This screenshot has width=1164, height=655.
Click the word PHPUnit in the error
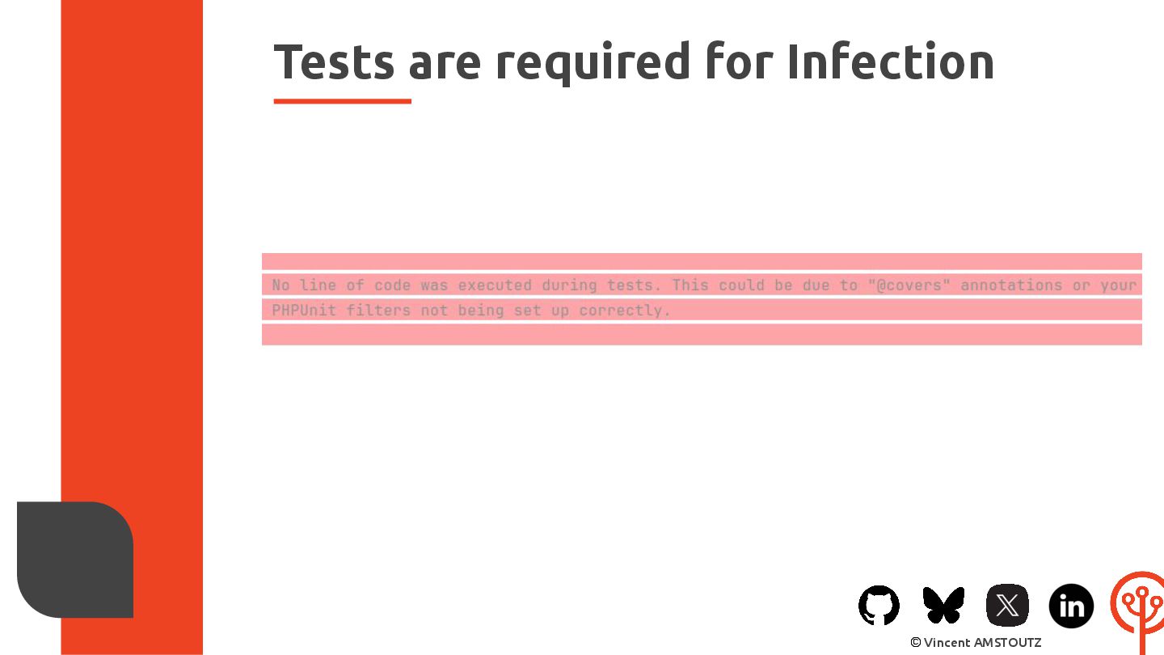click(304, 310)
